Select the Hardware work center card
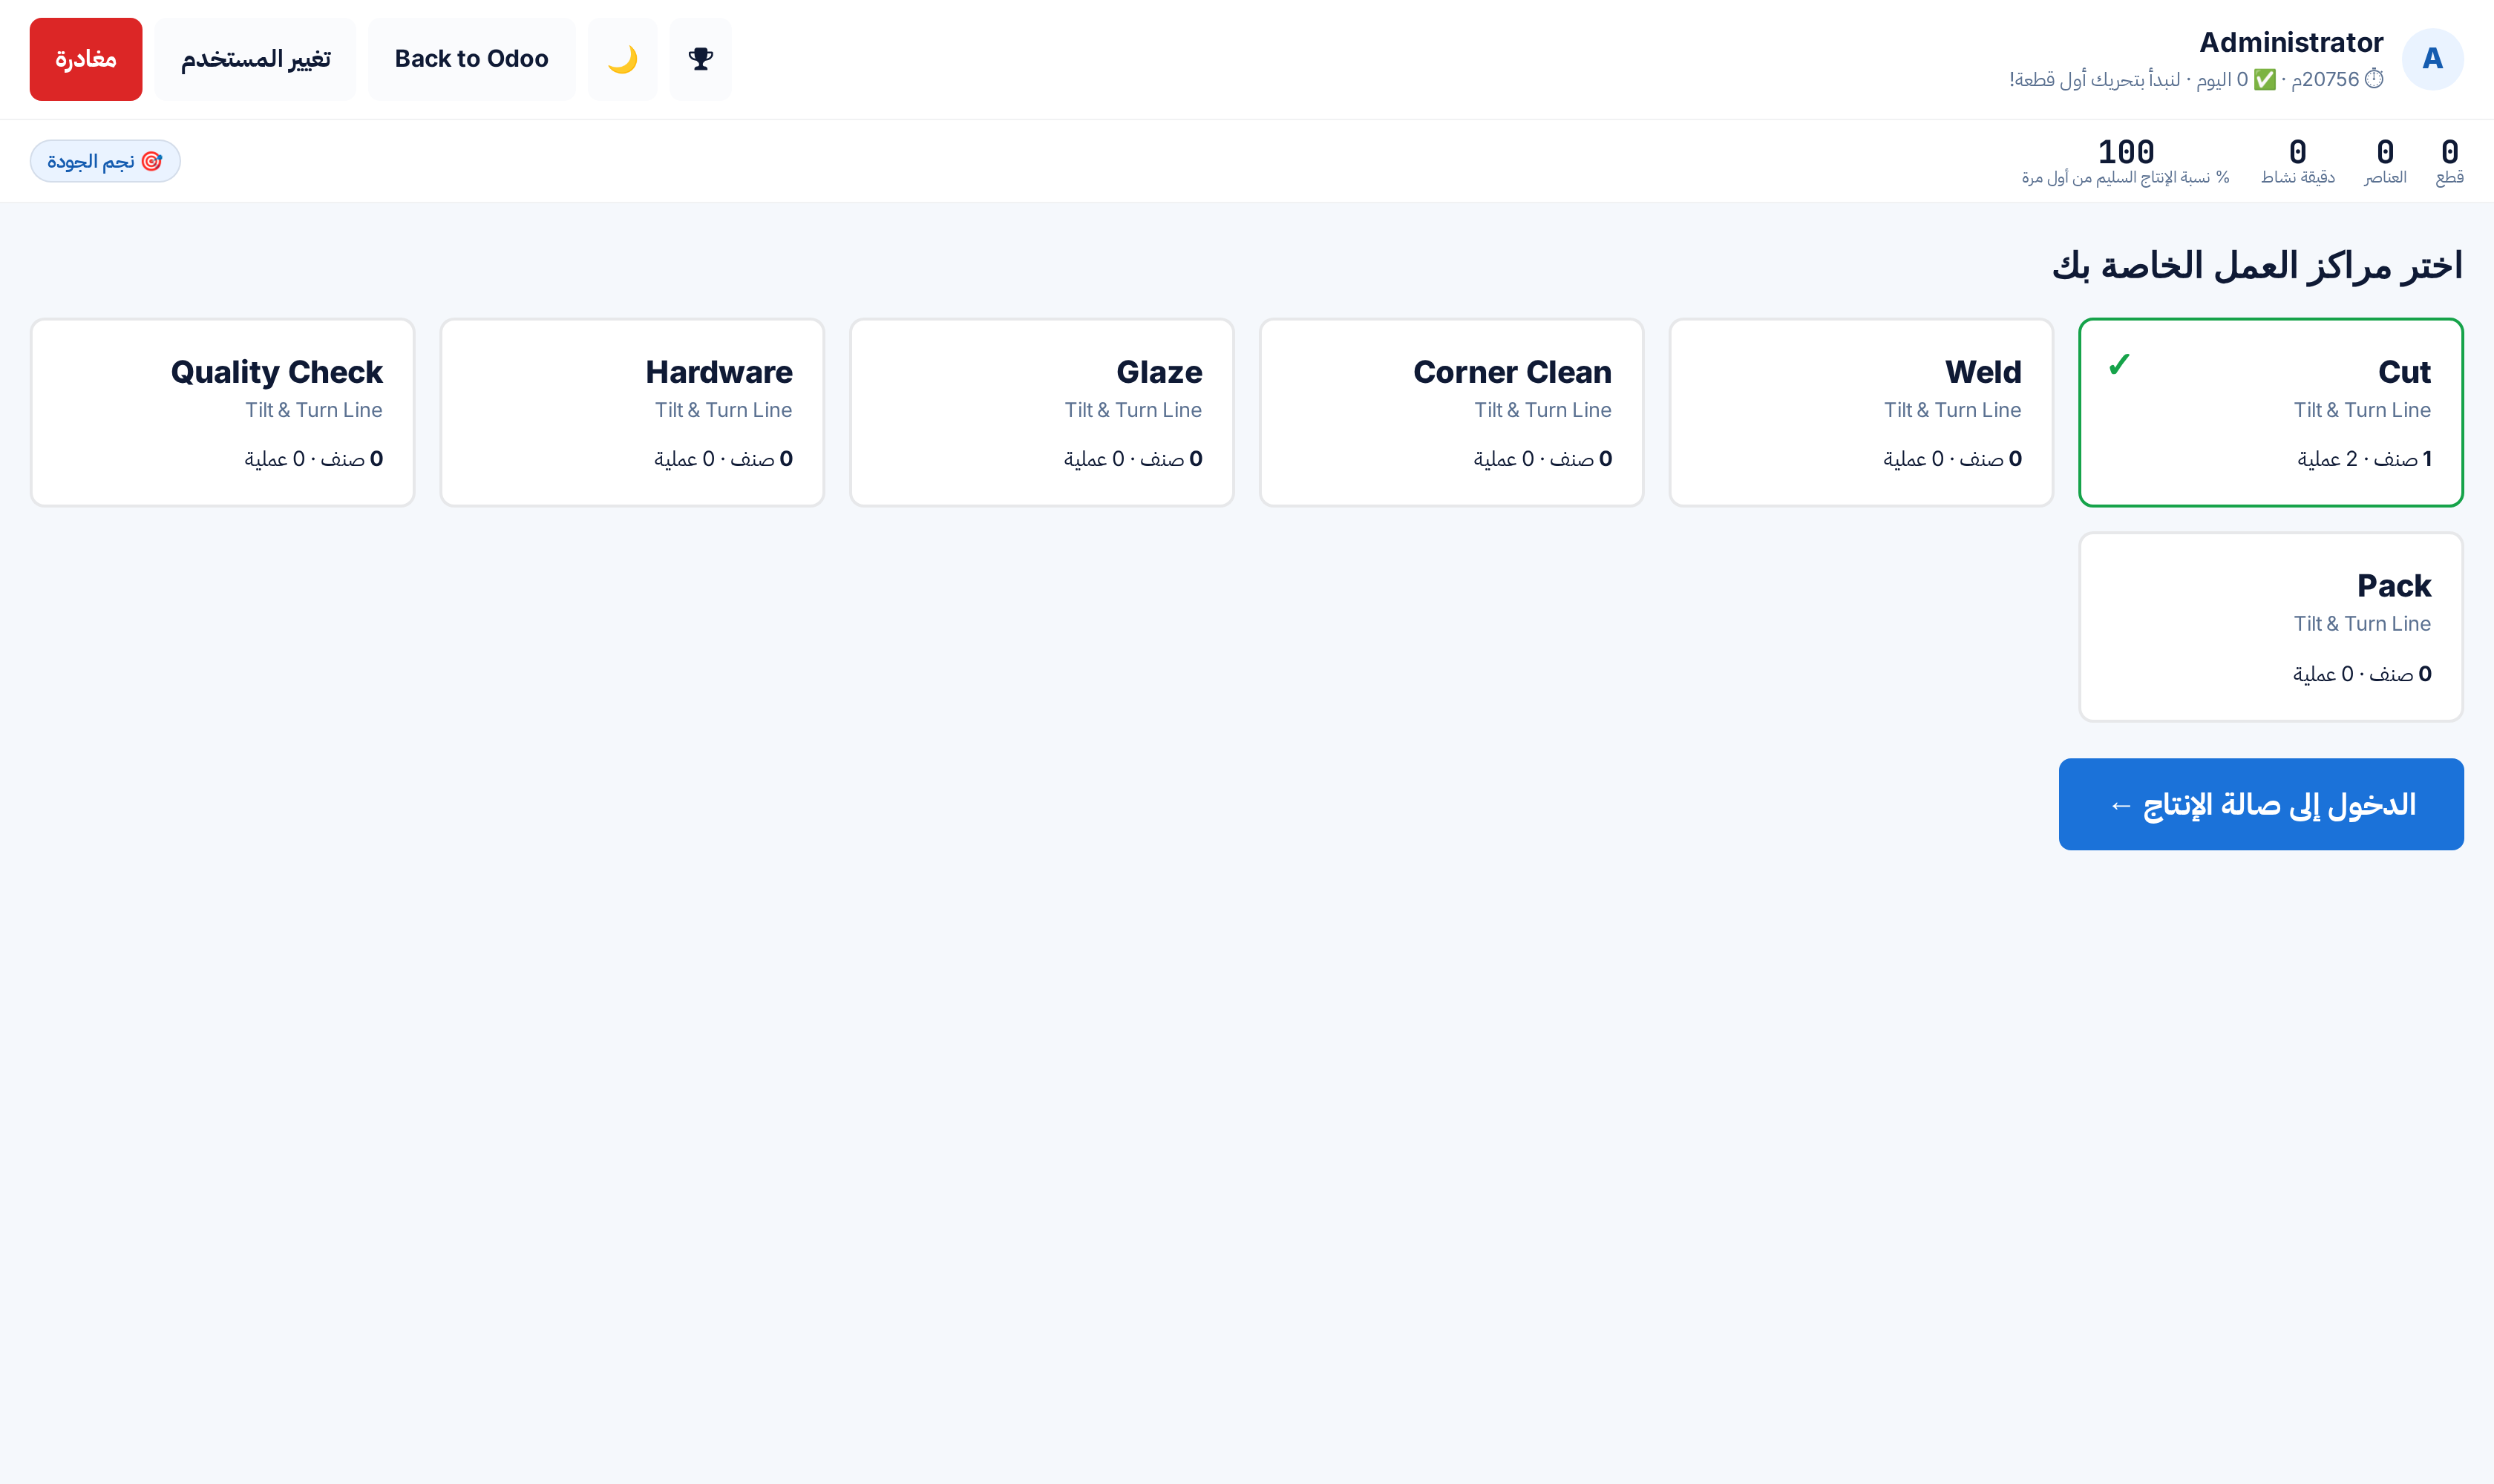2494x1484 pixels. 632,412
